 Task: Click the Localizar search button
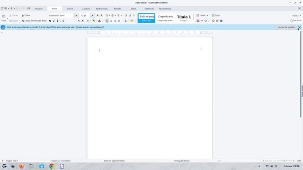point(295,20)
